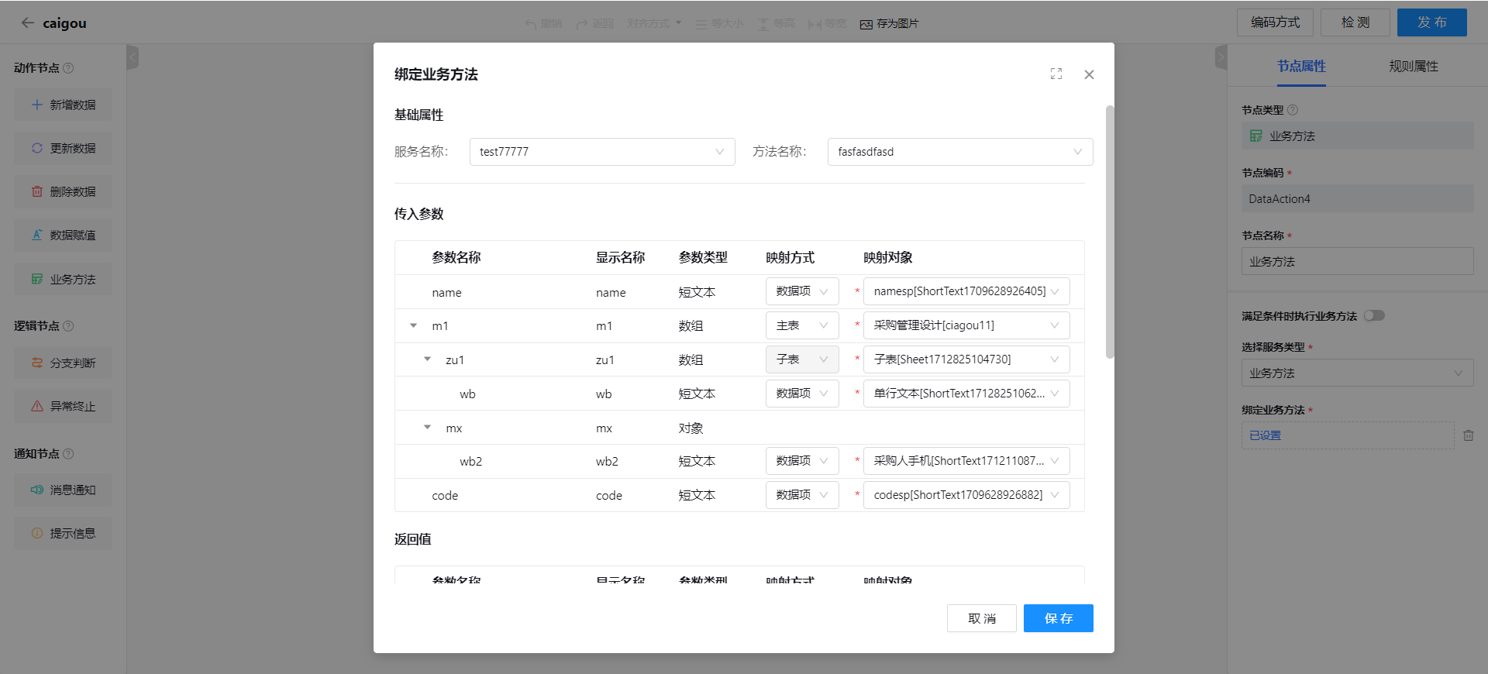The height and width of the screenshot is (674, 1488).
Task: Click the 取消 button
Action: point(981,618)
